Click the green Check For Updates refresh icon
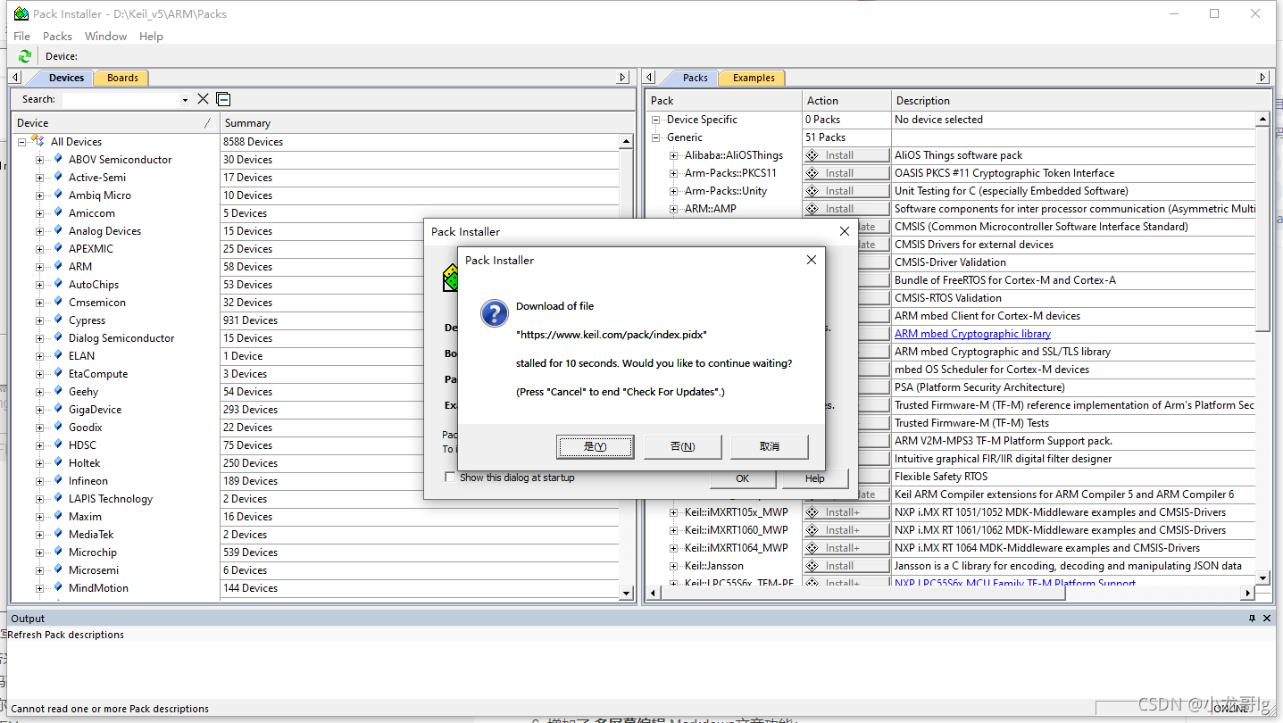Image resolution: width=1283 pixels, height=723 pixels. [25, 56]
